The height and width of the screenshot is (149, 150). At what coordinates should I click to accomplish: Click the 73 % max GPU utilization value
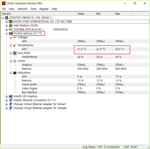118,77
